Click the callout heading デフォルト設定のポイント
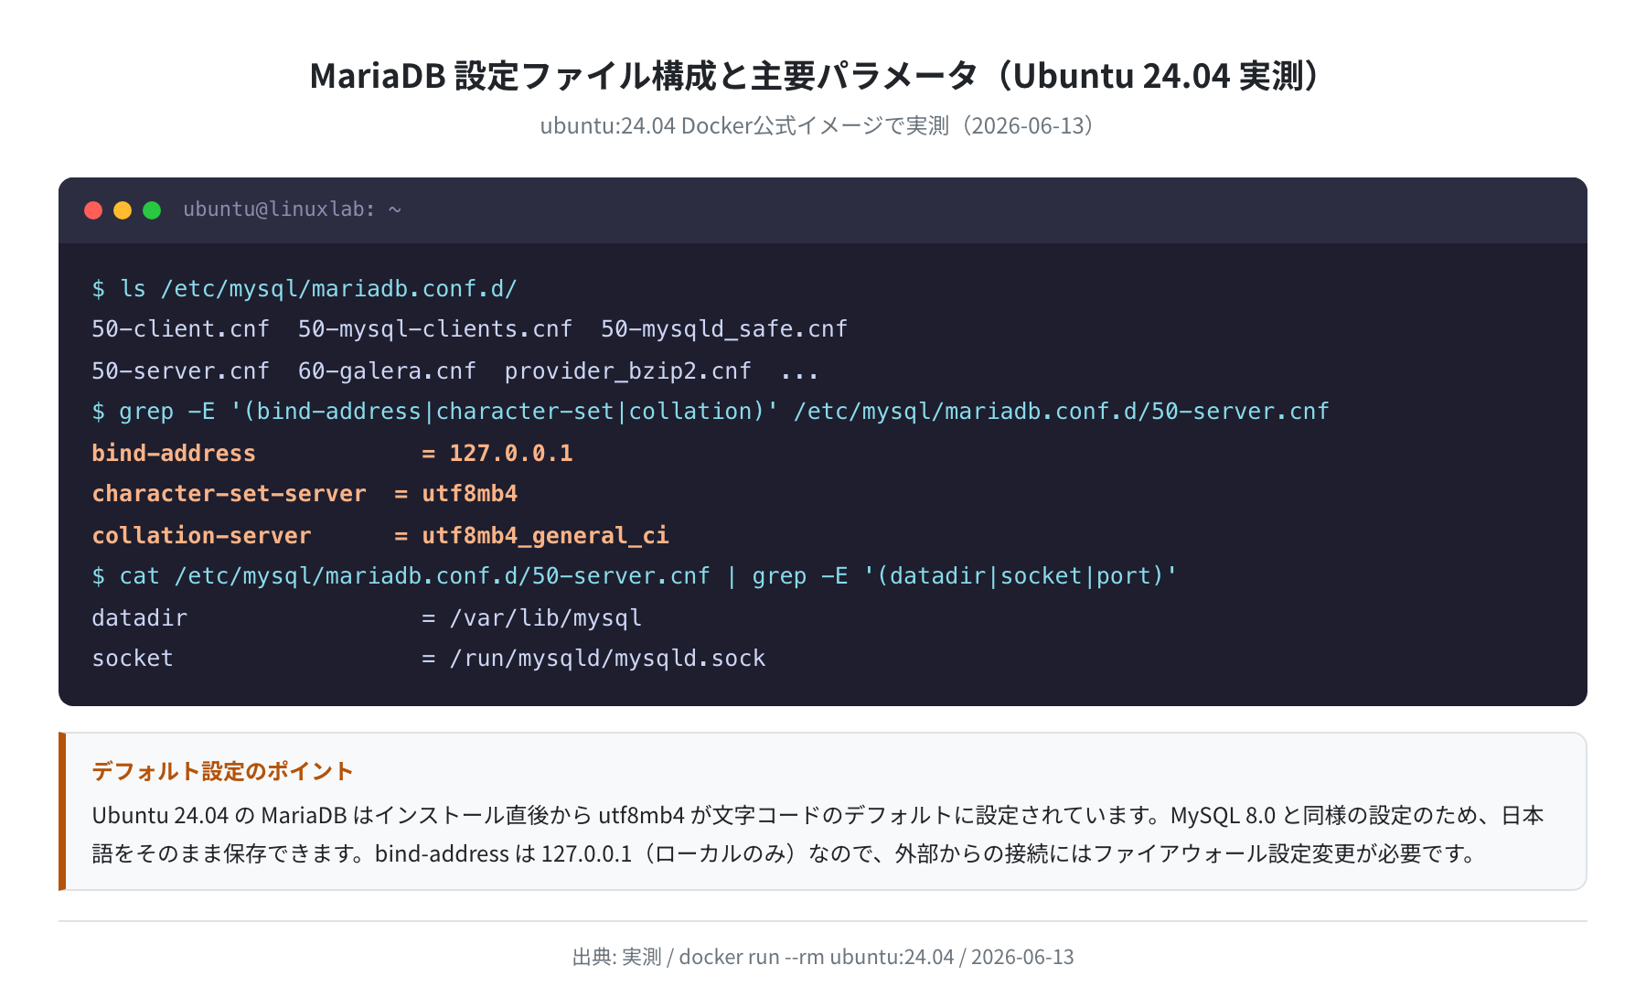This screenshot has height=1008, width=1646. point(222,771)
